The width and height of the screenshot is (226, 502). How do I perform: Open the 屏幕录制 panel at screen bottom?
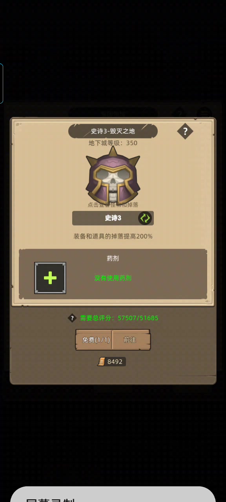pyautogui.click(x=113, y=494)
